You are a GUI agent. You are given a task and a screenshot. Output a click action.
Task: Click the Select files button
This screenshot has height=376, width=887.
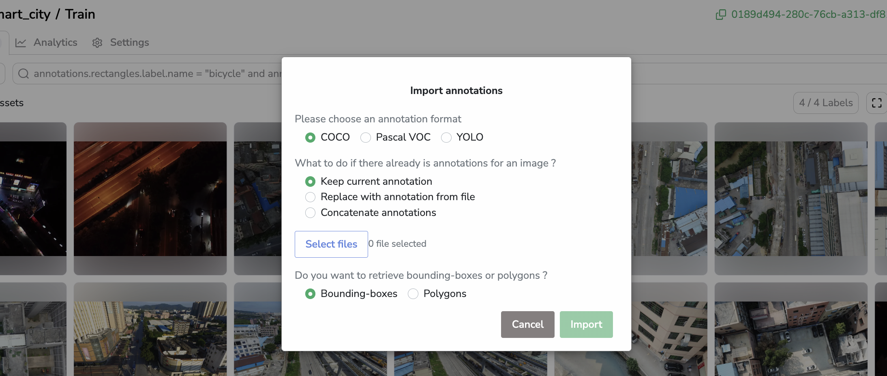331,244
